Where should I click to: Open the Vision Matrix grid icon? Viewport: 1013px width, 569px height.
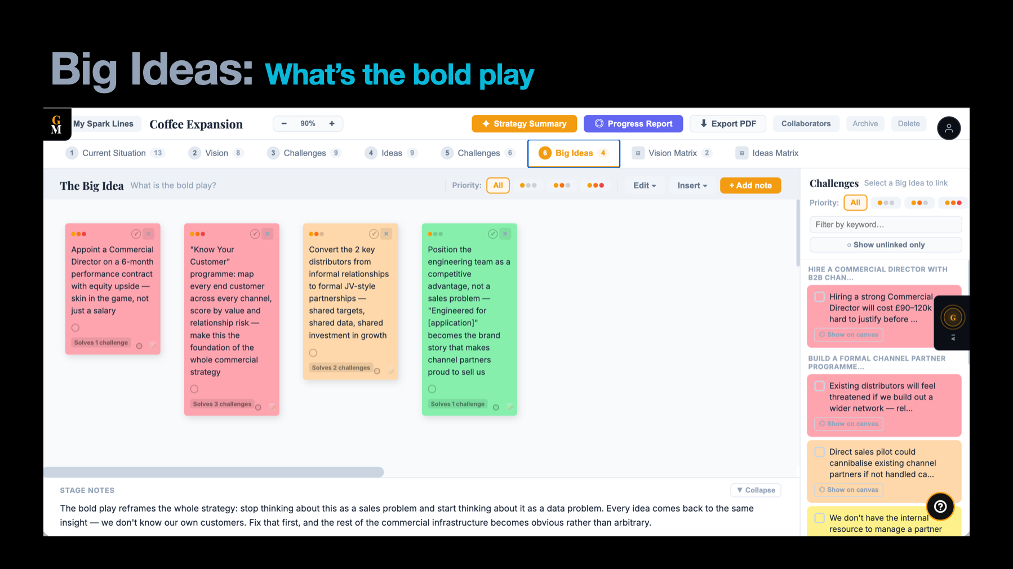[638, 153]
